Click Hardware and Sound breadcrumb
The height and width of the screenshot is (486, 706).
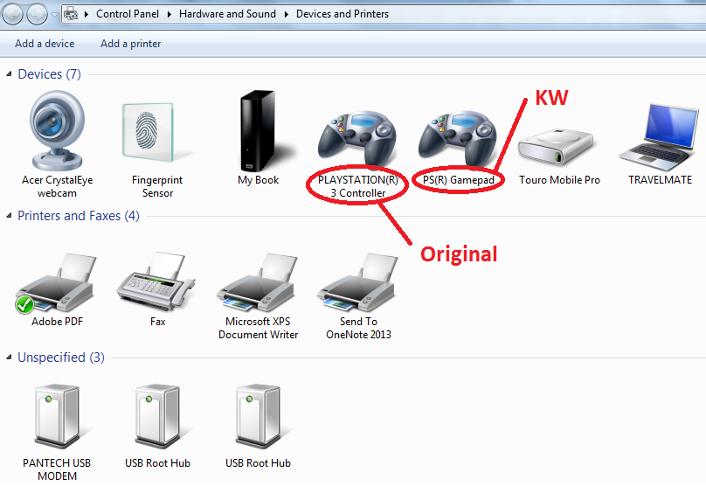pyautogui.click(x=227, y=14)
